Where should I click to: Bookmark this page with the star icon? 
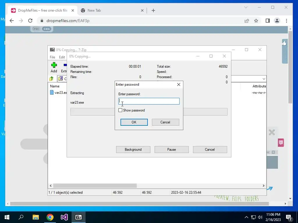(x=256, y=21)
